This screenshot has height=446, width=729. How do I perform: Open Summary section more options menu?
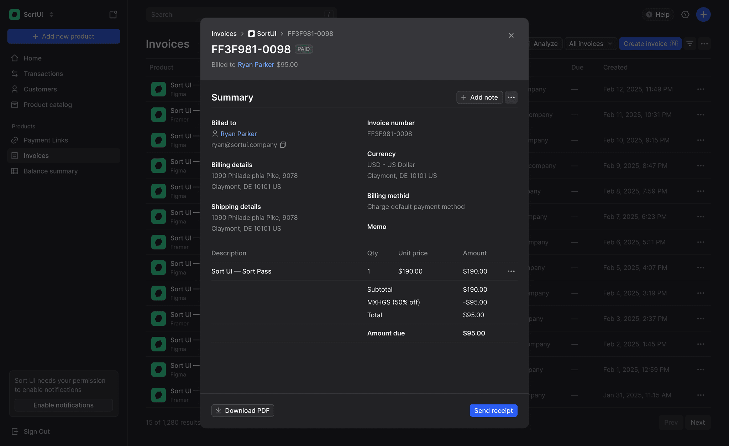click(511, 97)
